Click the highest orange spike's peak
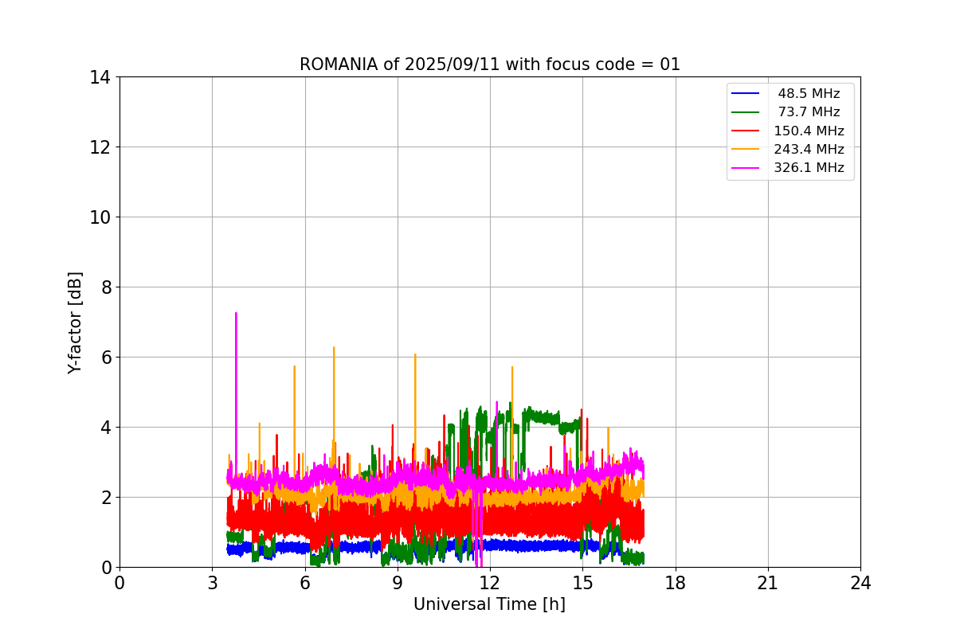Screen dimensions: 956x637 click(x=334, y=348)
